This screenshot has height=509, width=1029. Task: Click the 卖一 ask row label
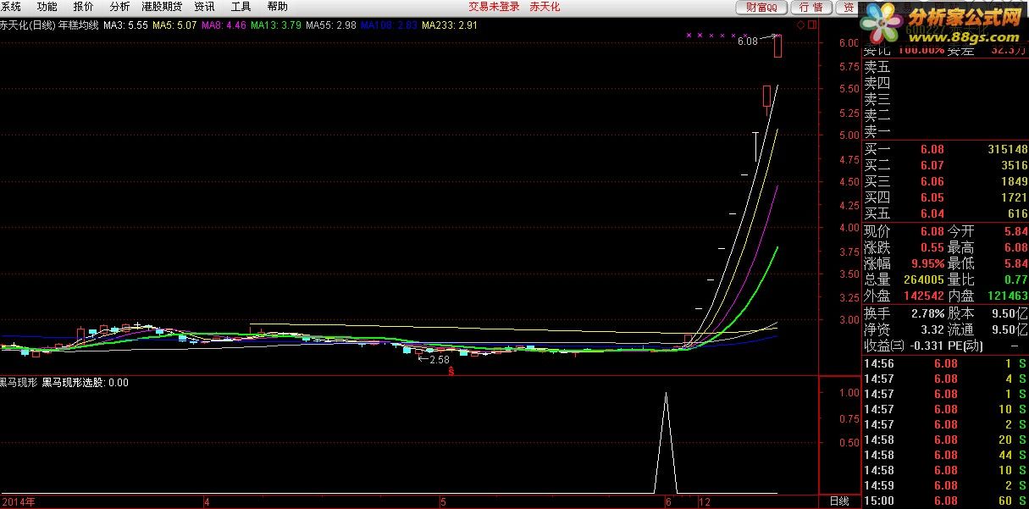coord(877,131)
